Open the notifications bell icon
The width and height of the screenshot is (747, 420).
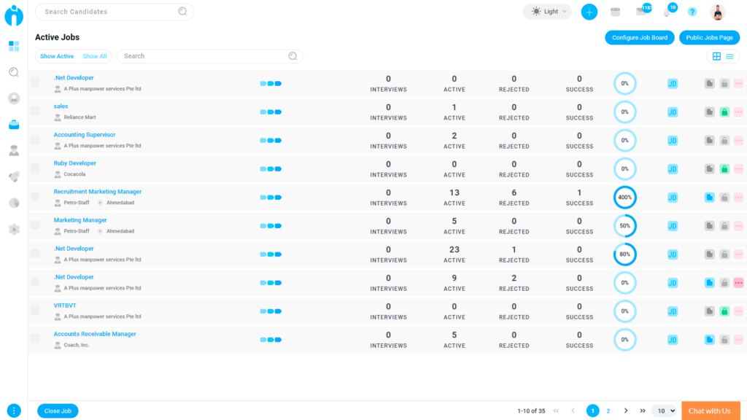(x=667, y=12)
